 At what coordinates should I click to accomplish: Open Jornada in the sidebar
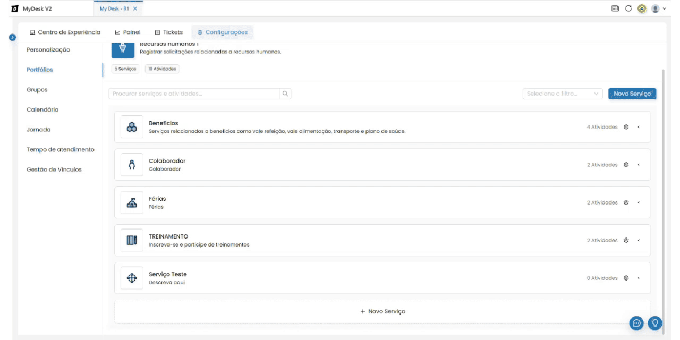coord(38,130)
